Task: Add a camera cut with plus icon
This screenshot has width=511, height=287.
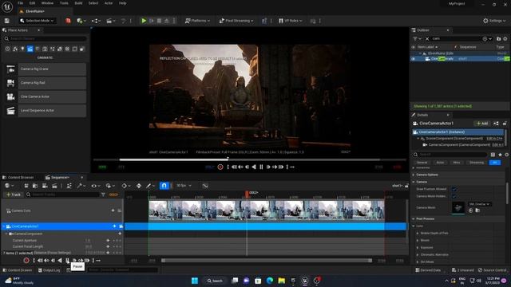Action: (x=113, y=210)
